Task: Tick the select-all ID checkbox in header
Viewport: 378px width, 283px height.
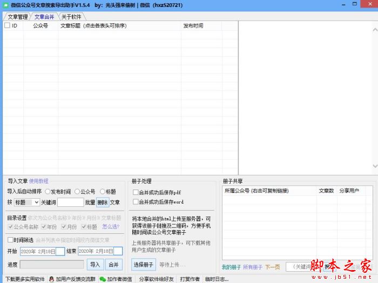Action: click(x=7, y=25)
